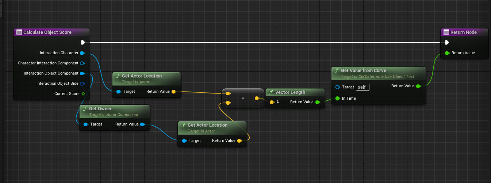
Task: Click the Current Score pin
Action: click(83, 94)
